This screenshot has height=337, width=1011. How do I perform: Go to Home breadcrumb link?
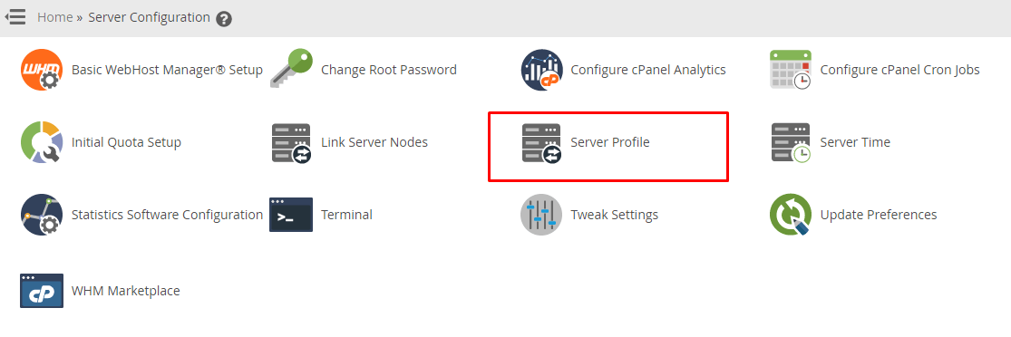(x=54, y=17)
